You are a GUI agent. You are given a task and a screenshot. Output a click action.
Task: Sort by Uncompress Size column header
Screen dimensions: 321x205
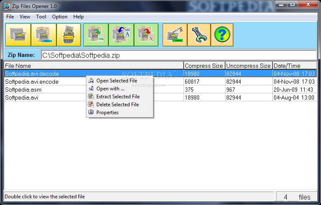tap(249, 66)
